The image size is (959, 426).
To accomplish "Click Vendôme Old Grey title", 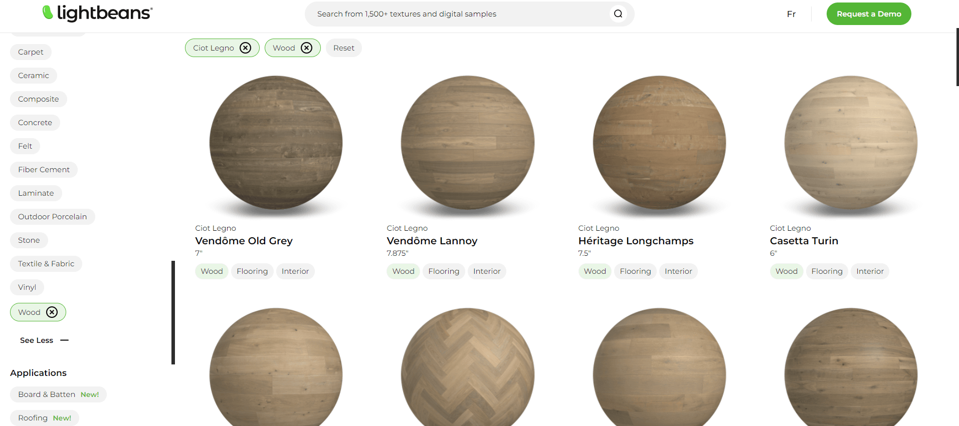I will click(244, 241).
